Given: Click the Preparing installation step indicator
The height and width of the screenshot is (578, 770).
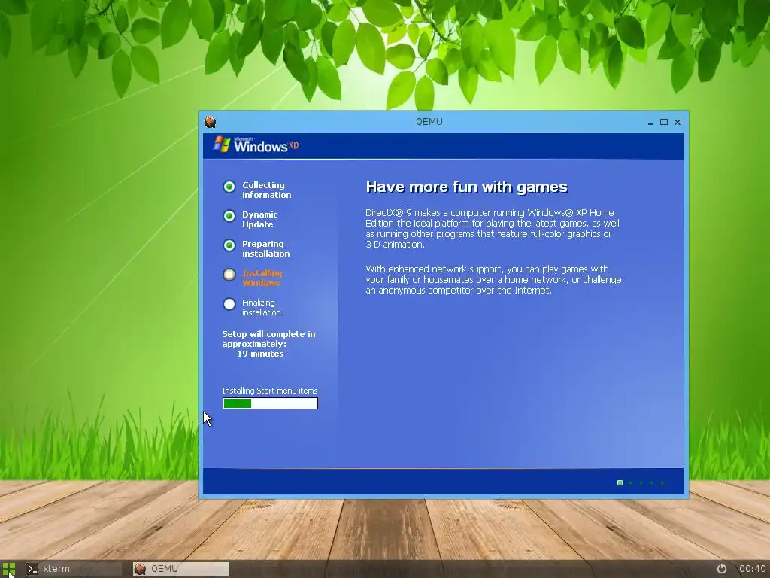Looking at the screenshot, I should (229, 245).
